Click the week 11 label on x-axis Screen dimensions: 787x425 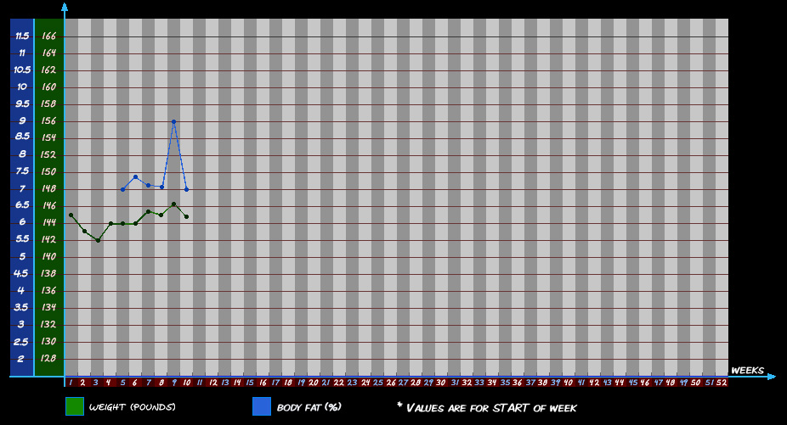click(x=200, y=383)
